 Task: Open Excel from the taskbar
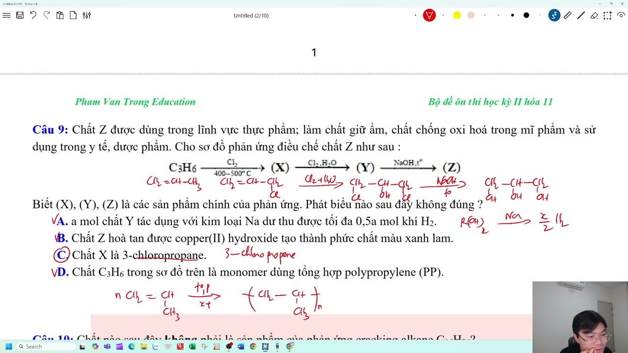[192, 347]
